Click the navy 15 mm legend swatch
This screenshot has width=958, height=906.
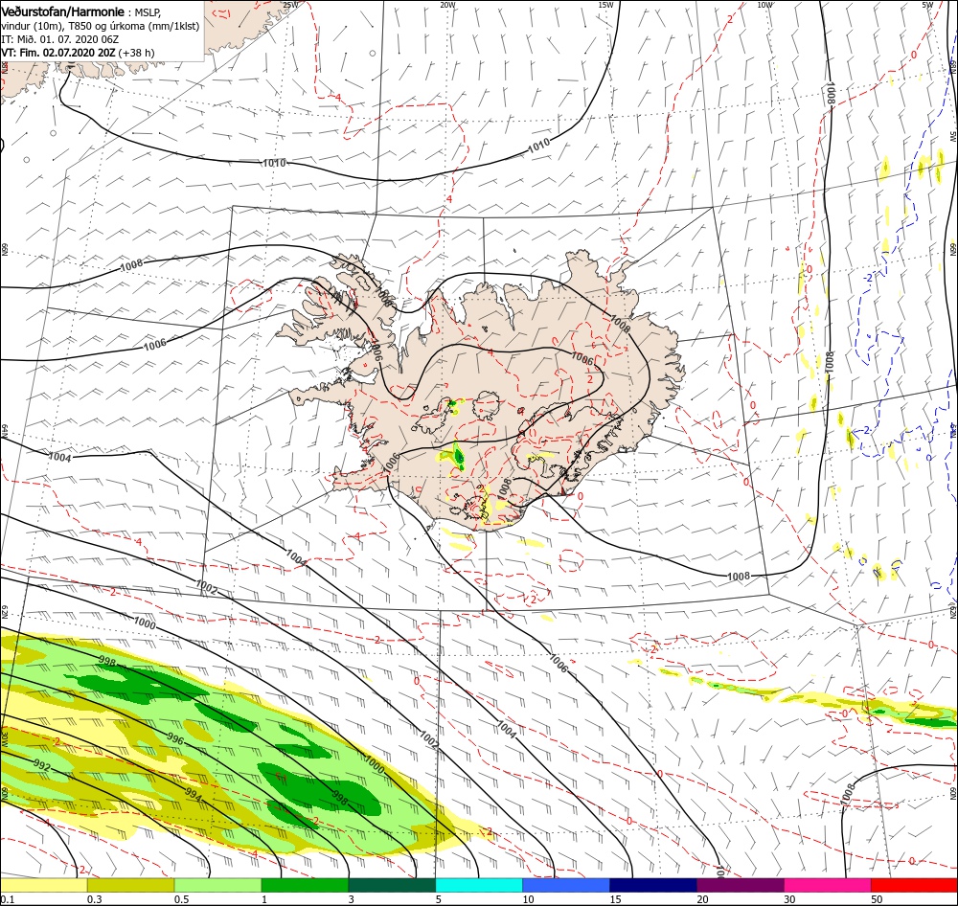pos(653,885)
